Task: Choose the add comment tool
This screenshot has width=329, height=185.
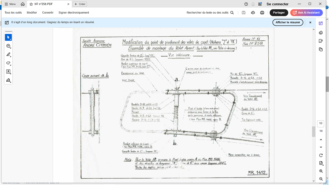Action: [8, 46]
